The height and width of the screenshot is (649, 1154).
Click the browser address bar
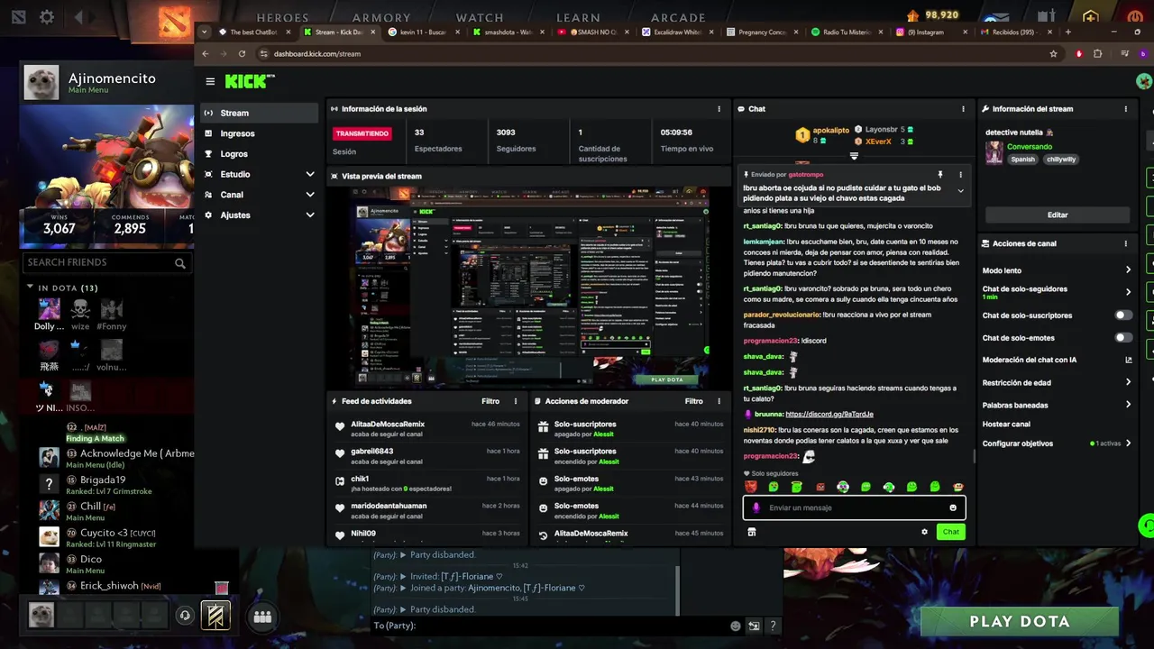coord(649,53)
